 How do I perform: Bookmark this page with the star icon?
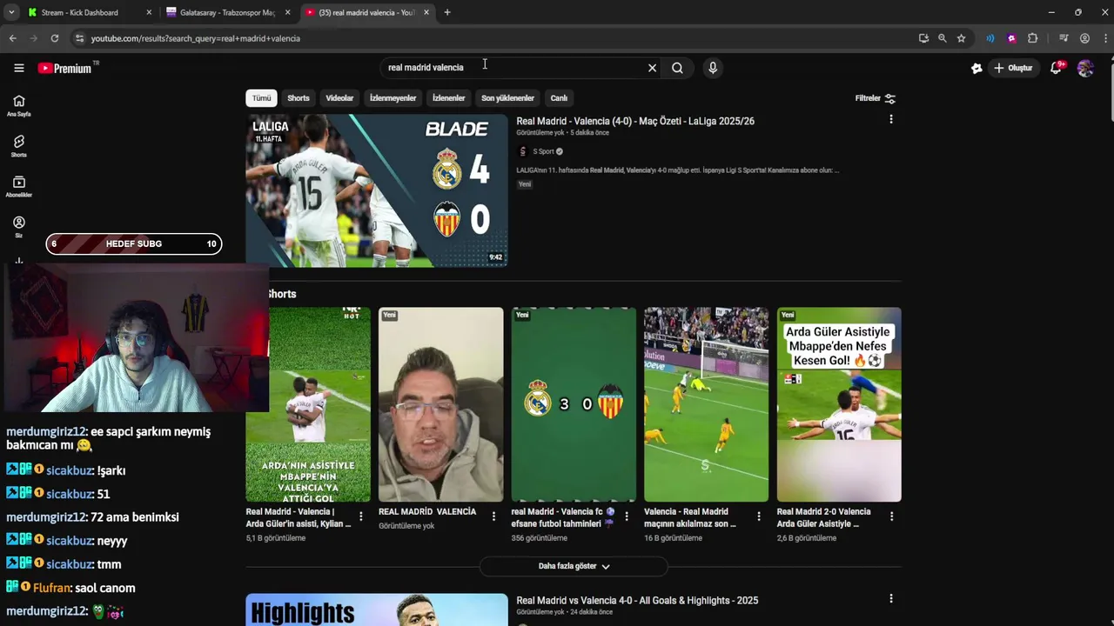point(961,38)
